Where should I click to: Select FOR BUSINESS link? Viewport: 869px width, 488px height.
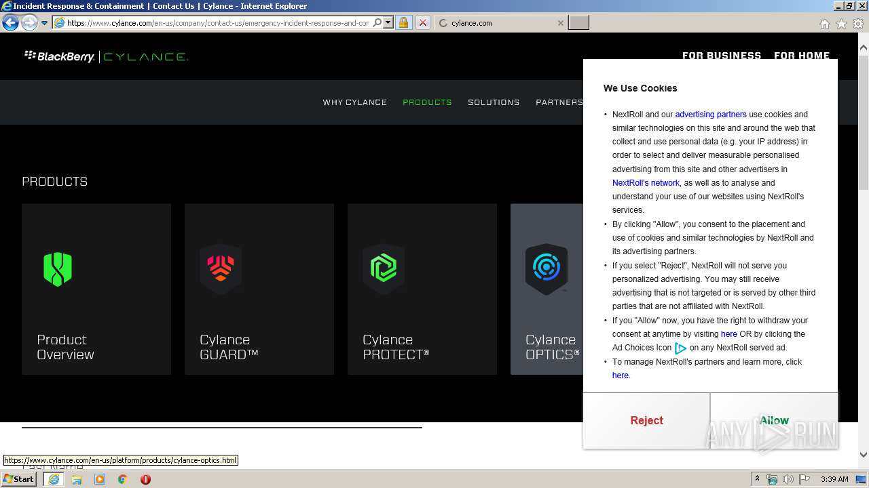coord(722,55)
